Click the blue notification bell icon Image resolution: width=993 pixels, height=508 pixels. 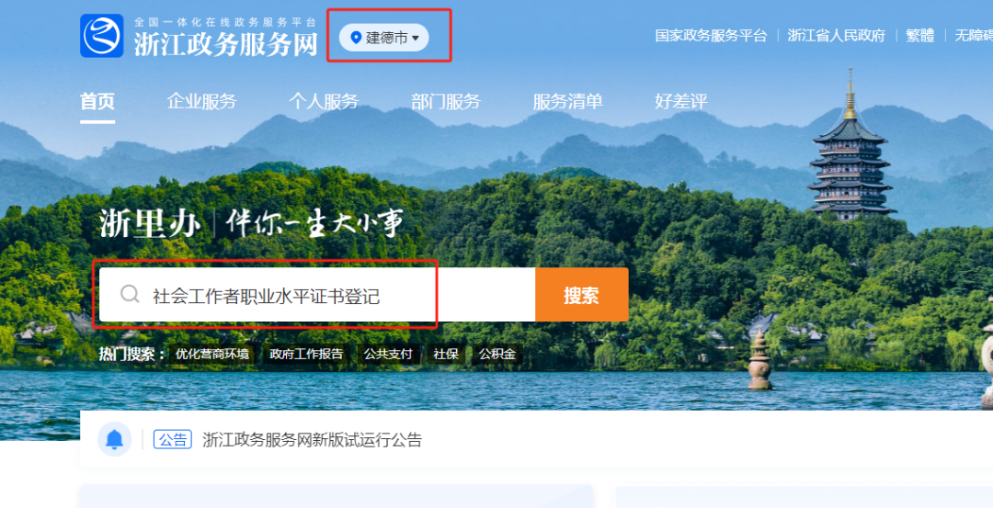click(x=115, y=439)
